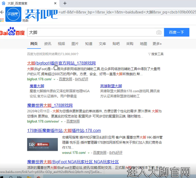
Task: Click the Baidu logo
Action: [12, 32]
